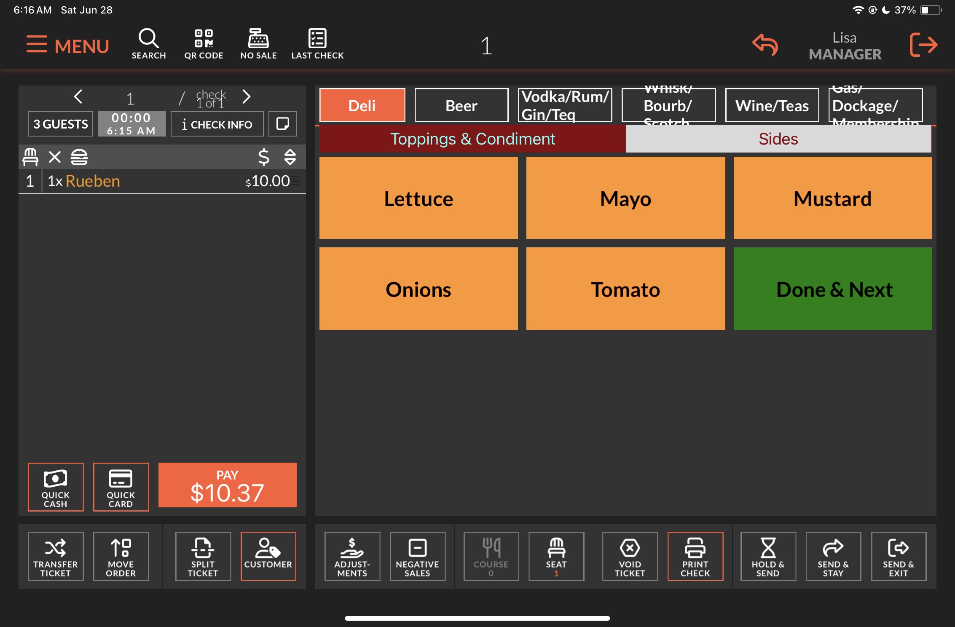Toggle the dollar sign price display
The height and width of the screenshot is (627, 955).
pyautogui.click(x=264, y=157)
